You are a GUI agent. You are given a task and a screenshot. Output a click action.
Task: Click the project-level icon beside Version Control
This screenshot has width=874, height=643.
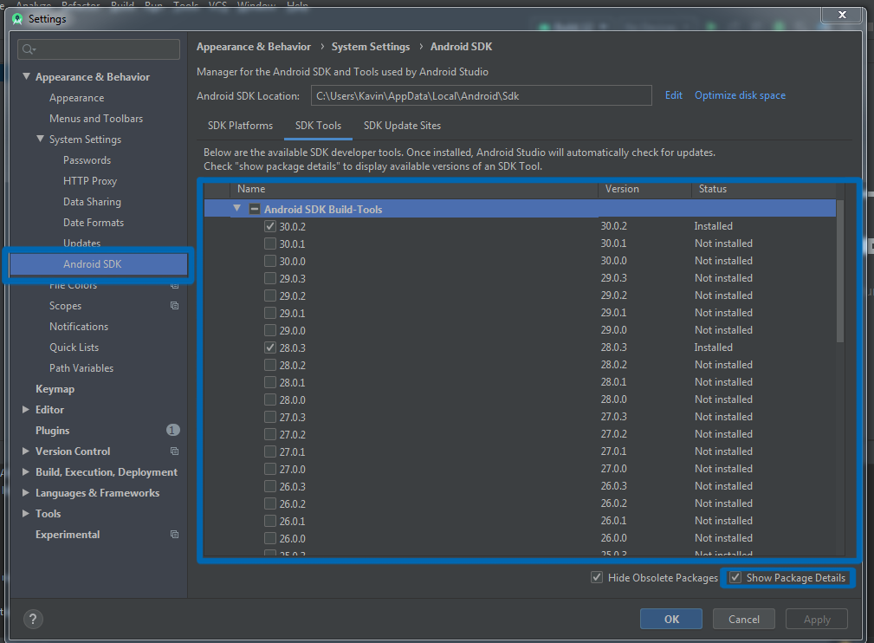pyautogui.click(x=174, y=451)
